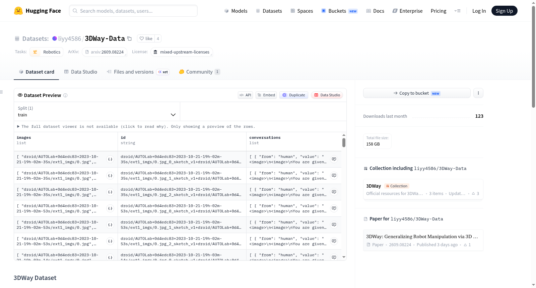This screenshot has width=536, height=288.
Task: Expand JSON of the fifth images cell
Action: (110, 225)
